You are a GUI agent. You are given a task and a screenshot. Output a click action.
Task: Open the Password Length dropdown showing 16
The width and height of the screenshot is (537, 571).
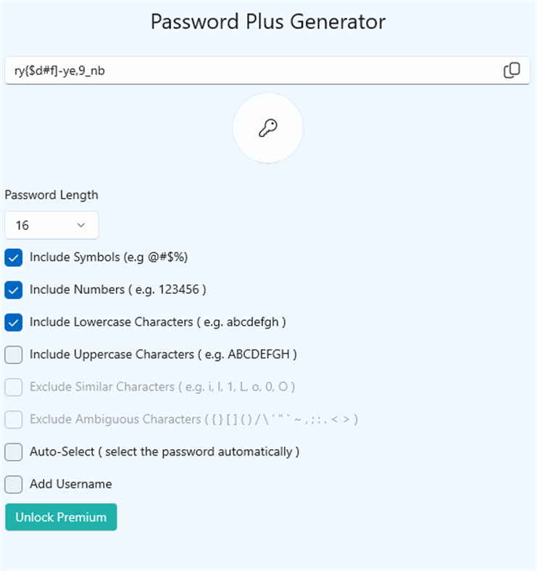pyautogui.click(x=51, y=226)
